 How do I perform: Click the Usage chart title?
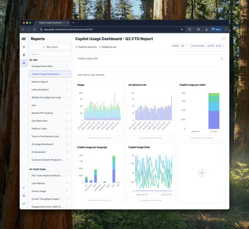(x=81, y=85)
